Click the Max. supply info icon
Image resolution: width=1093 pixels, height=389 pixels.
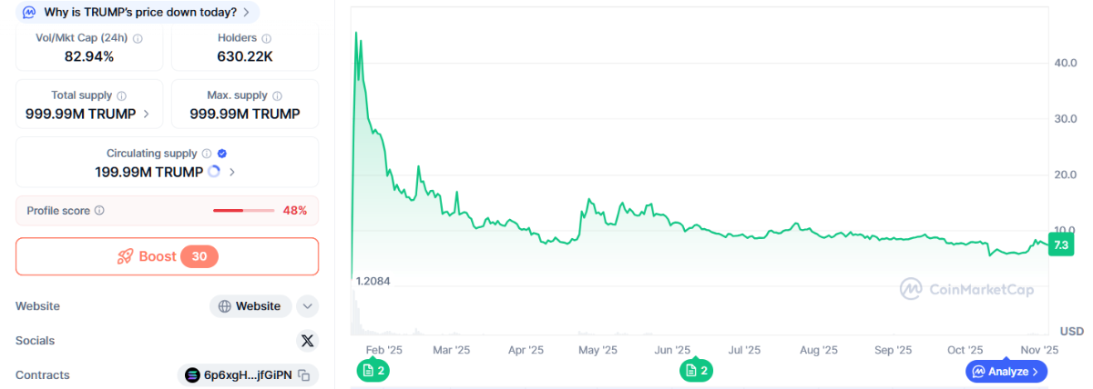click(277, 95)
